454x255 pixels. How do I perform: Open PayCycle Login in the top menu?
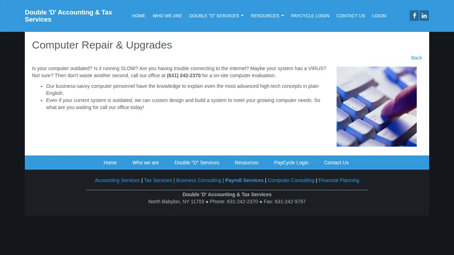tap(310, 16)
